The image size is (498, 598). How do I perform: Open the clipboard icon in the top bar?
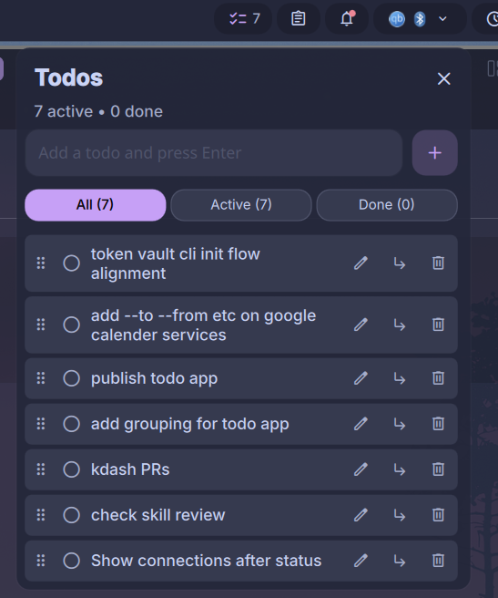click(x=298, y=18)
